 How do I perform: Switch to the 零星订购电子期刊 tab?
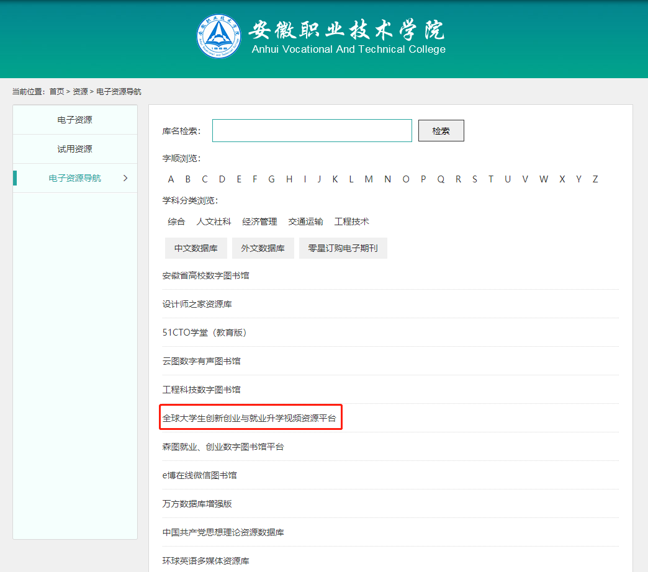343,248
